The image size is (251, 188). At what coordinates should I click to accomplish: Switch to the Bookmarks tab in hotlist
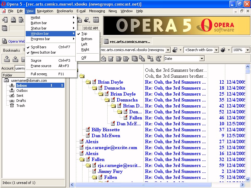[x=12, y=50]
